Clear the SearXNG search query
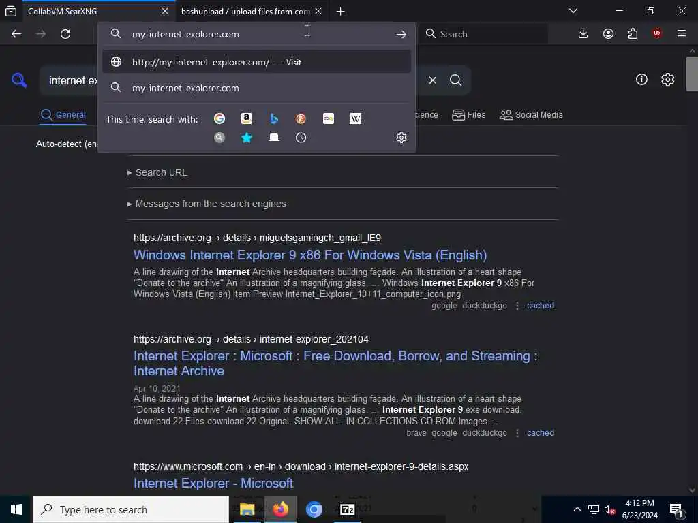698x523 pixels. [432, 80]
